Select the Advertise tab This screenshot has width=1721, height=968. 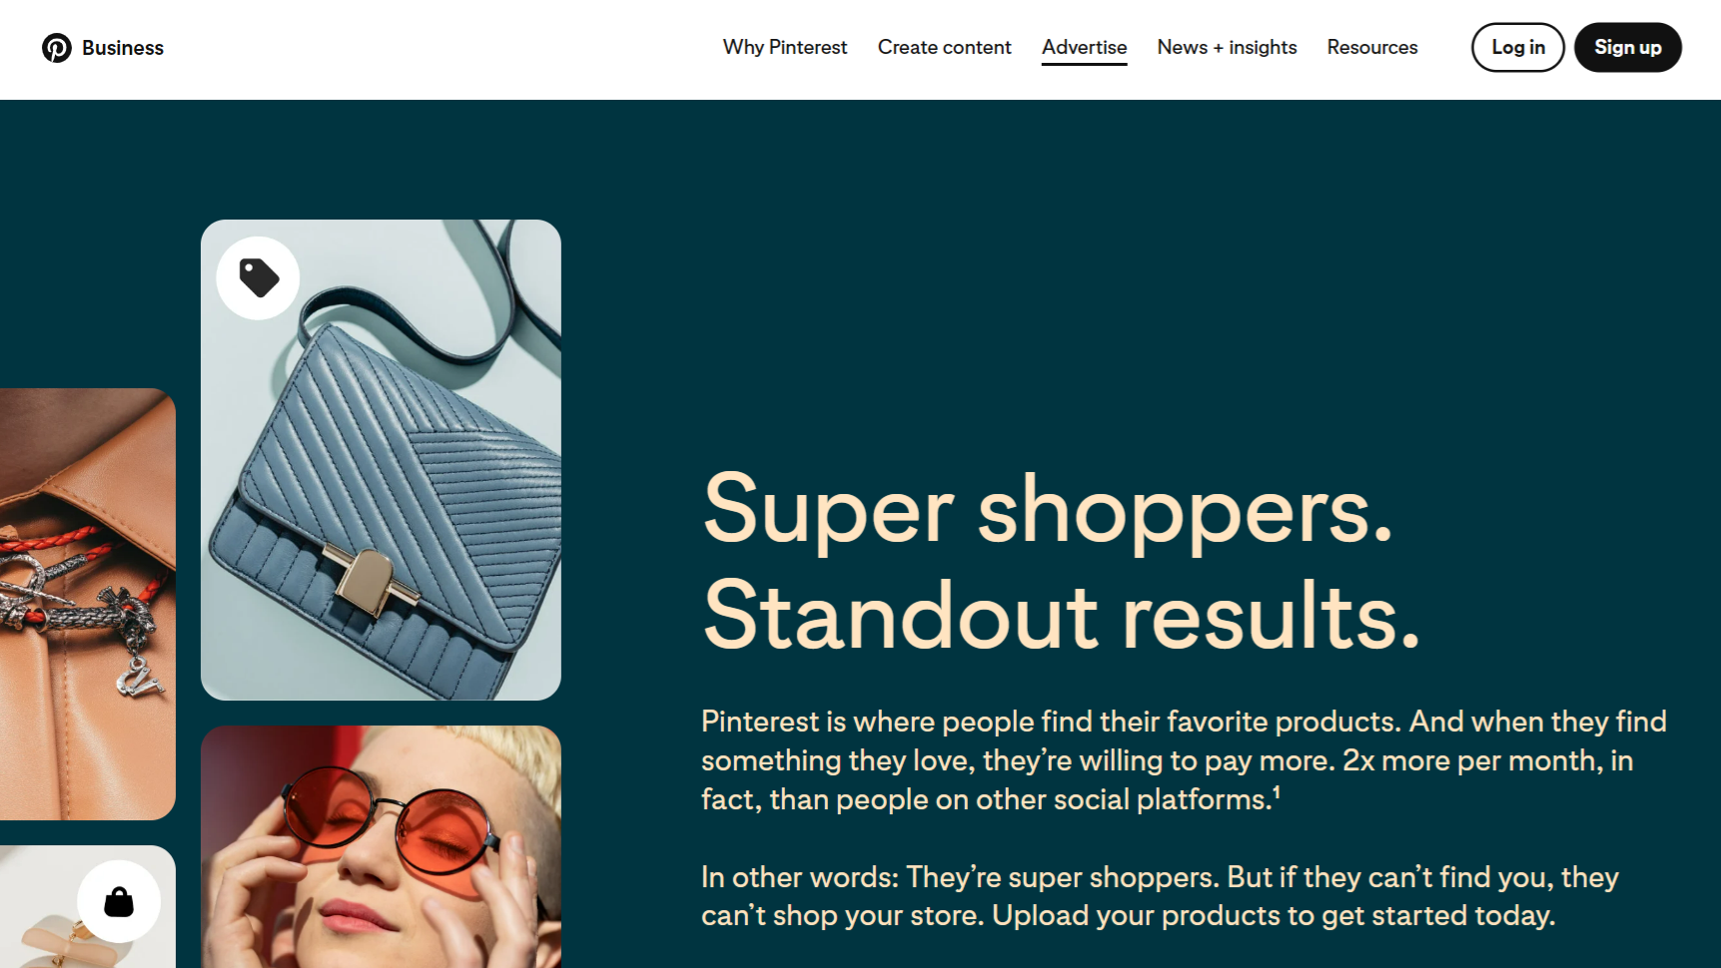[x=1084, y=47]
